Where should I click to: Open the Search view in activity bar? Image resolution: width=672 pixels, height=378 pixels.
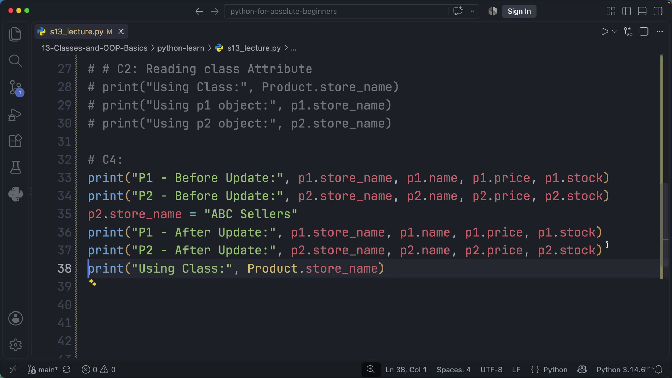[15, 61]
